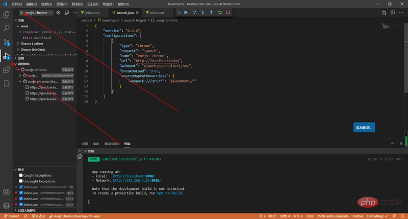Open Source Control view with 7 badge
The height and width of the screenshot is (219, 408).
pos(6,42)
